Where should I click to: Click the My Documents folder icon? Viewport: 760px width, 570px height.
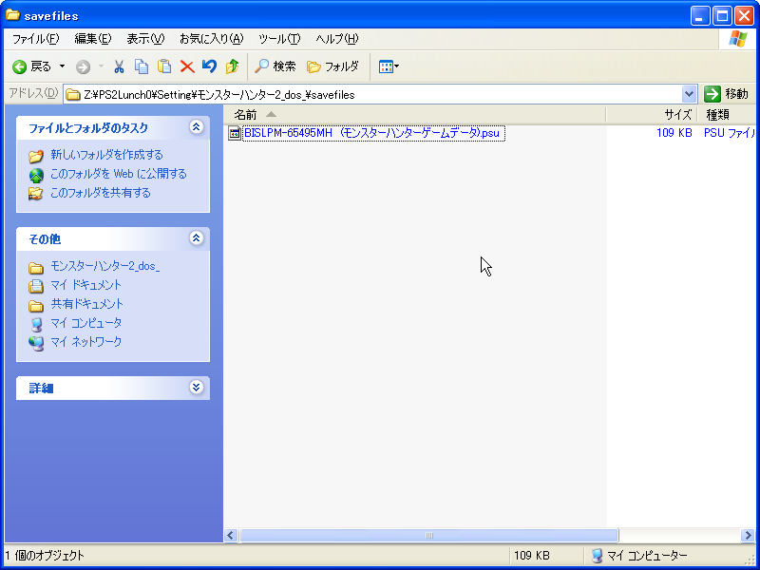coord(36,287)
